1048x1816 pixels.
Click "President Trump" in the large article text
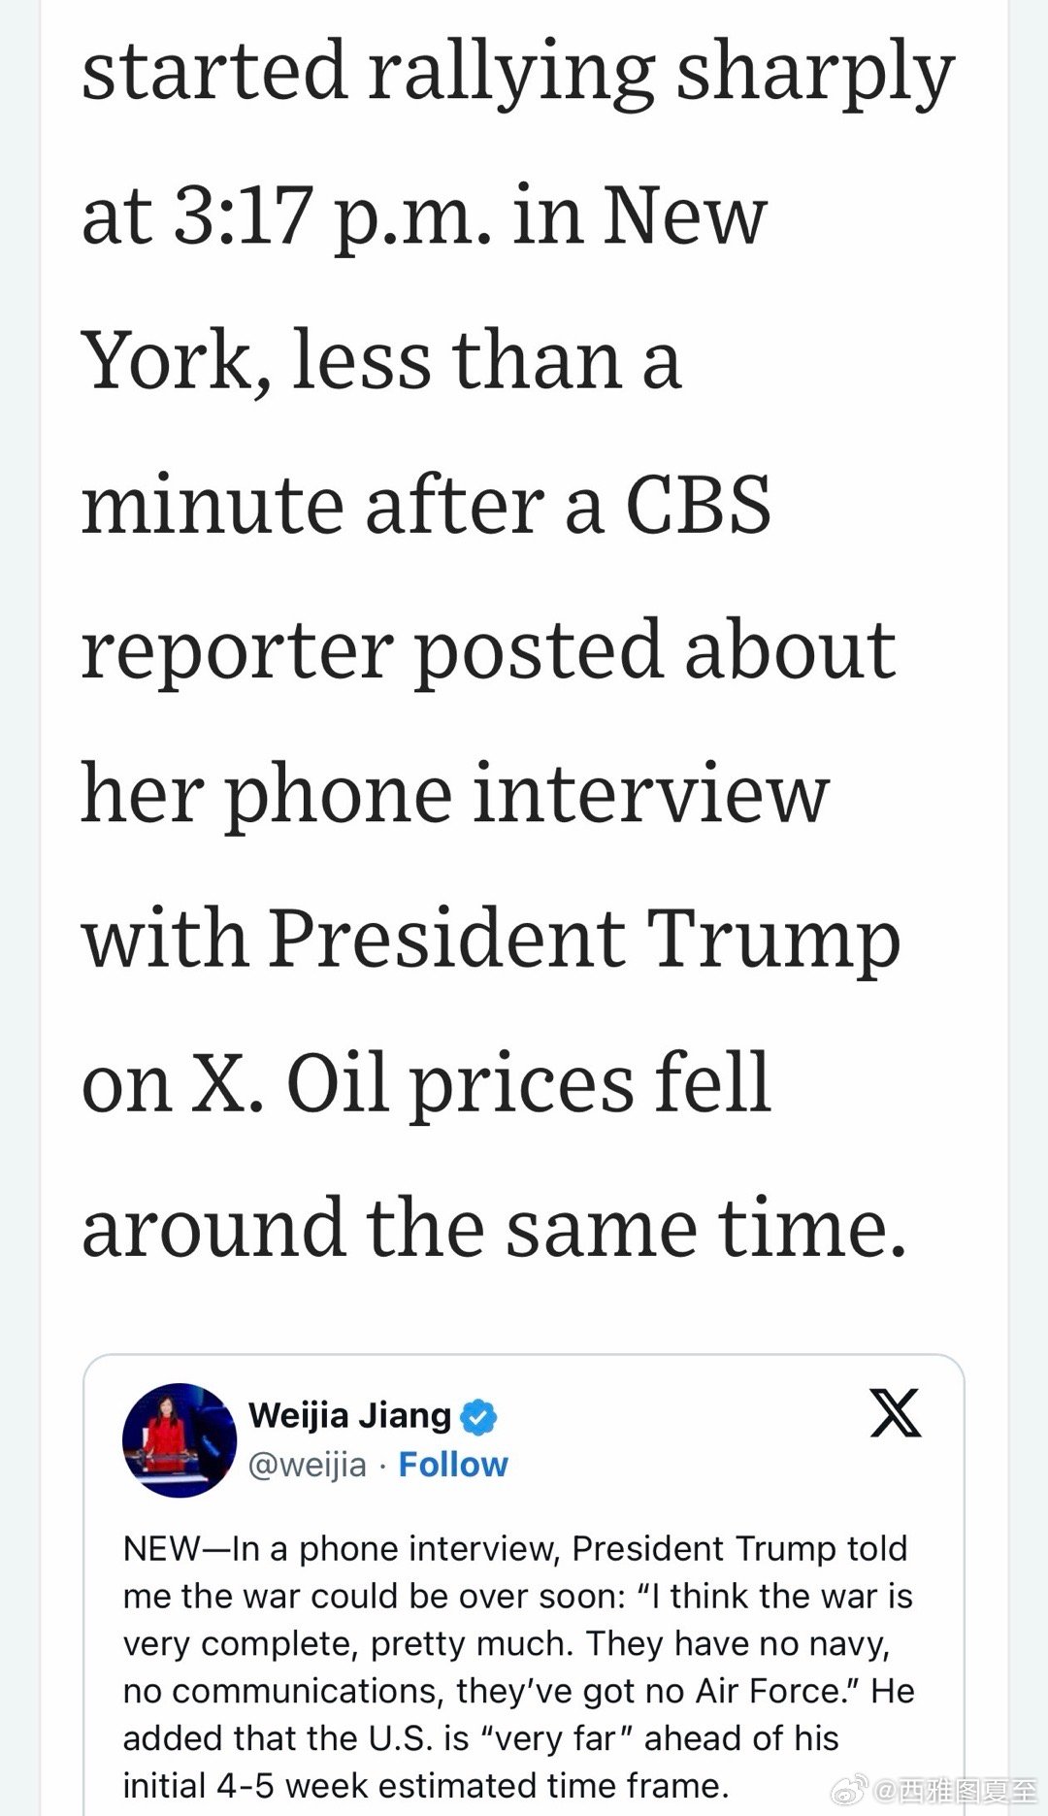click(x=584, y=940)
